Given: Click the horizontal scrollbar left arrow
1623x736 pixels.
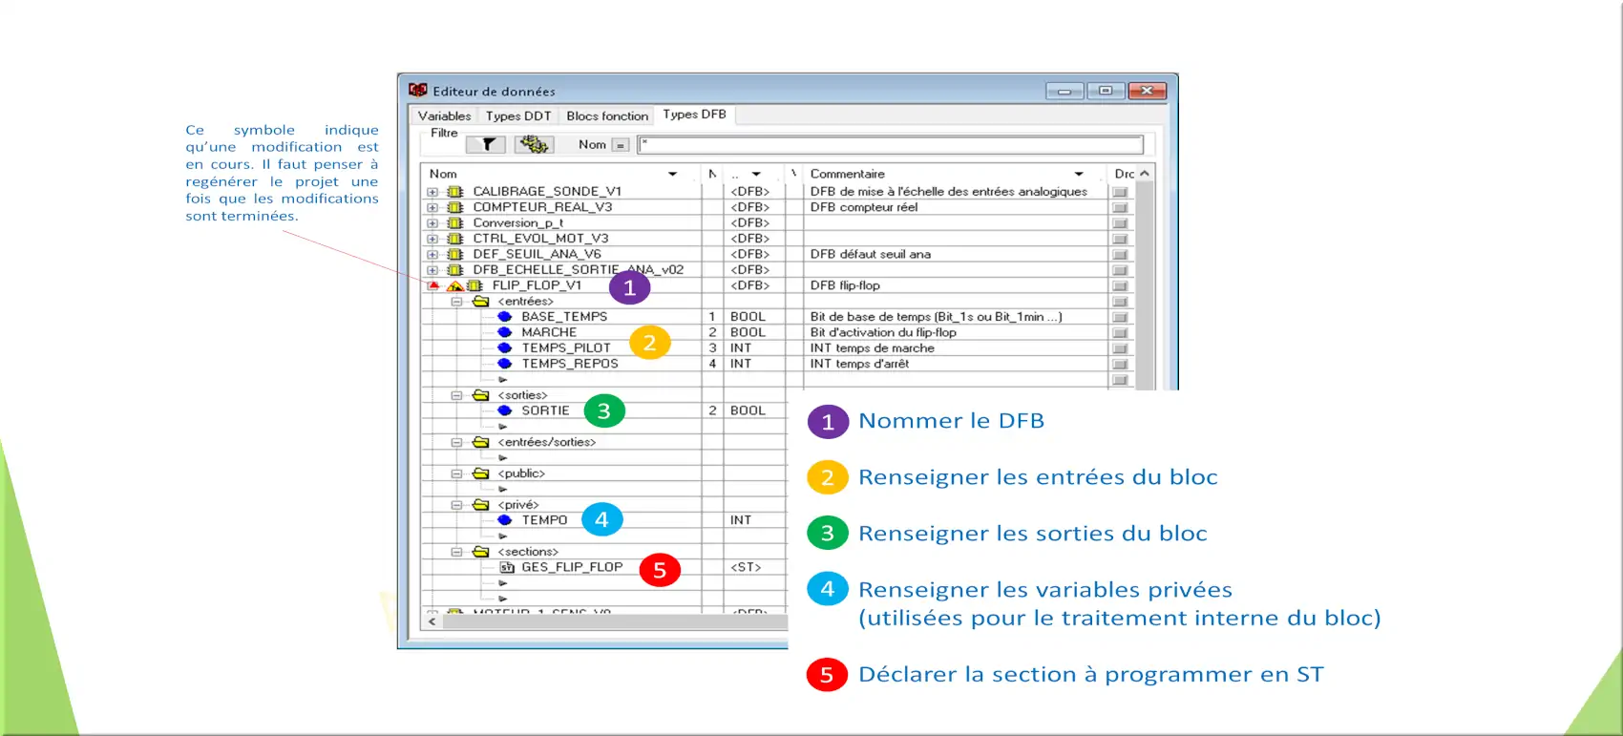Looking at the screenshot, I should pos(432,621).
